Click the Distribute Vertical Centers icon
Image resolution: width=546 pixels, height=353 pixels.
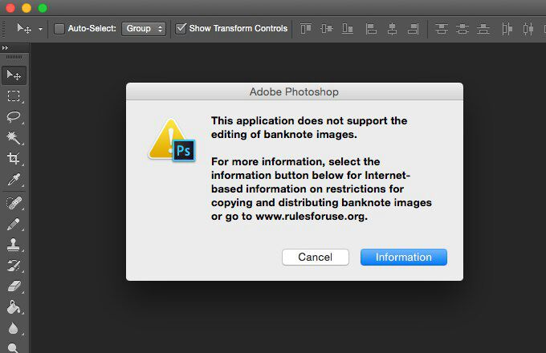(x=462, y=29)
